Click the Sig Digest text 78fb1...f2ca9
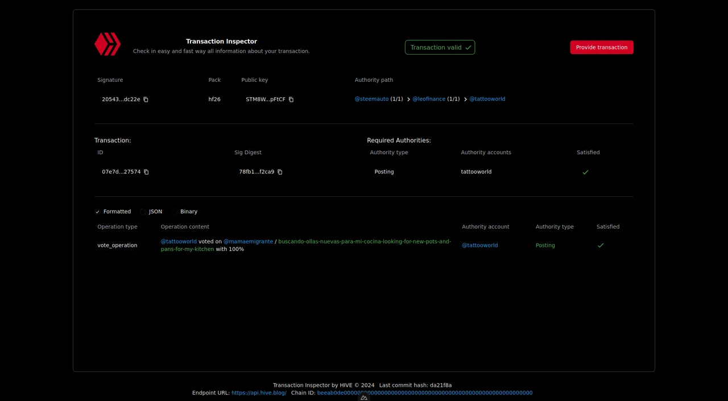 click(257, 172)
